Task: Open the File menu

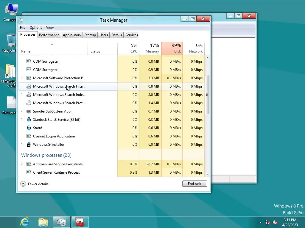Action: [x=23, y=28]
